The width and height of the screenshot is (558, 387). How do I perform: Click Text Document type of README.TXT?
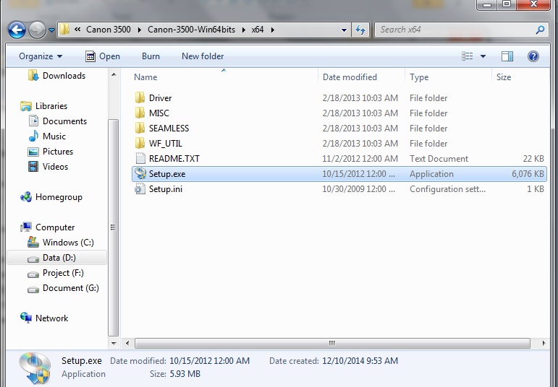[x=439, y=159]
